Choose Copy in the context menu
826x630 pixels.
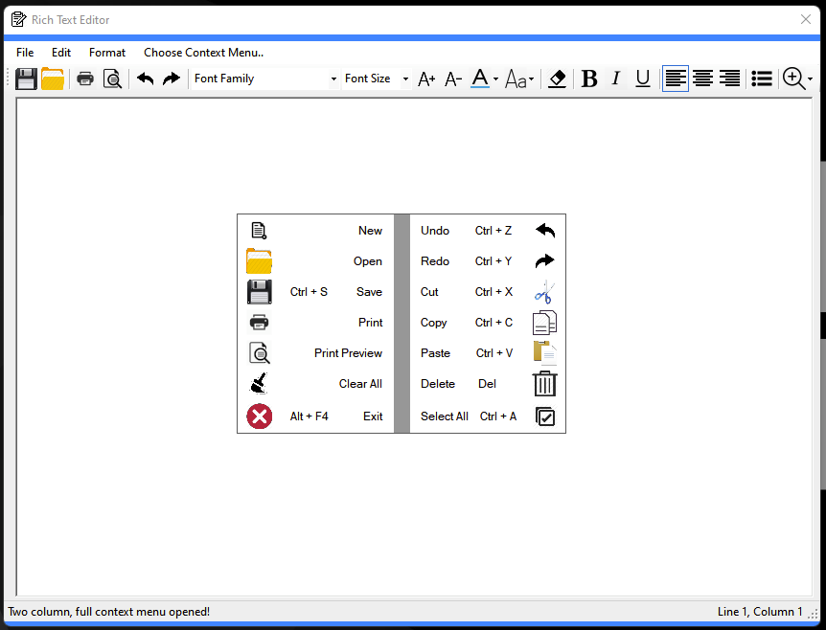(x=488, y=322)
